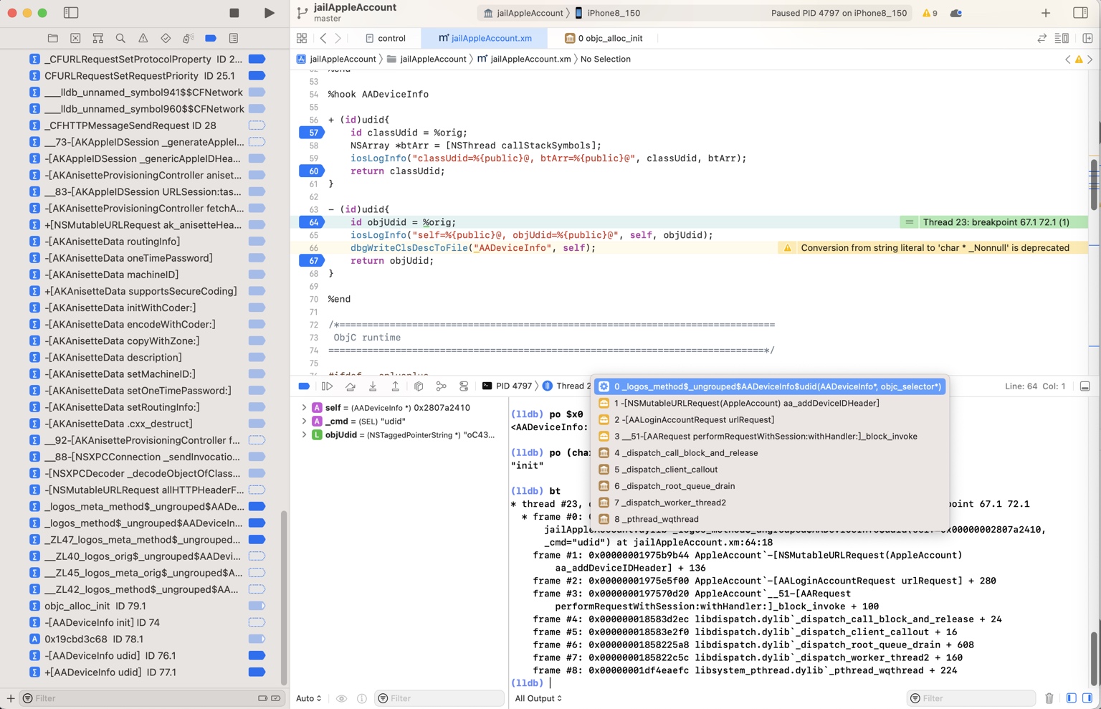Toggle breakpoint CFURLRequestSetRequestPriority ID 25.1

click(x=257, y=75)
